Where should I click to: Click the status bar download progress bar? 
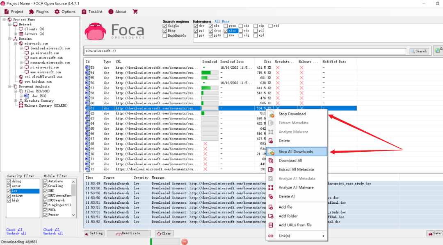[x=165, y=242]
